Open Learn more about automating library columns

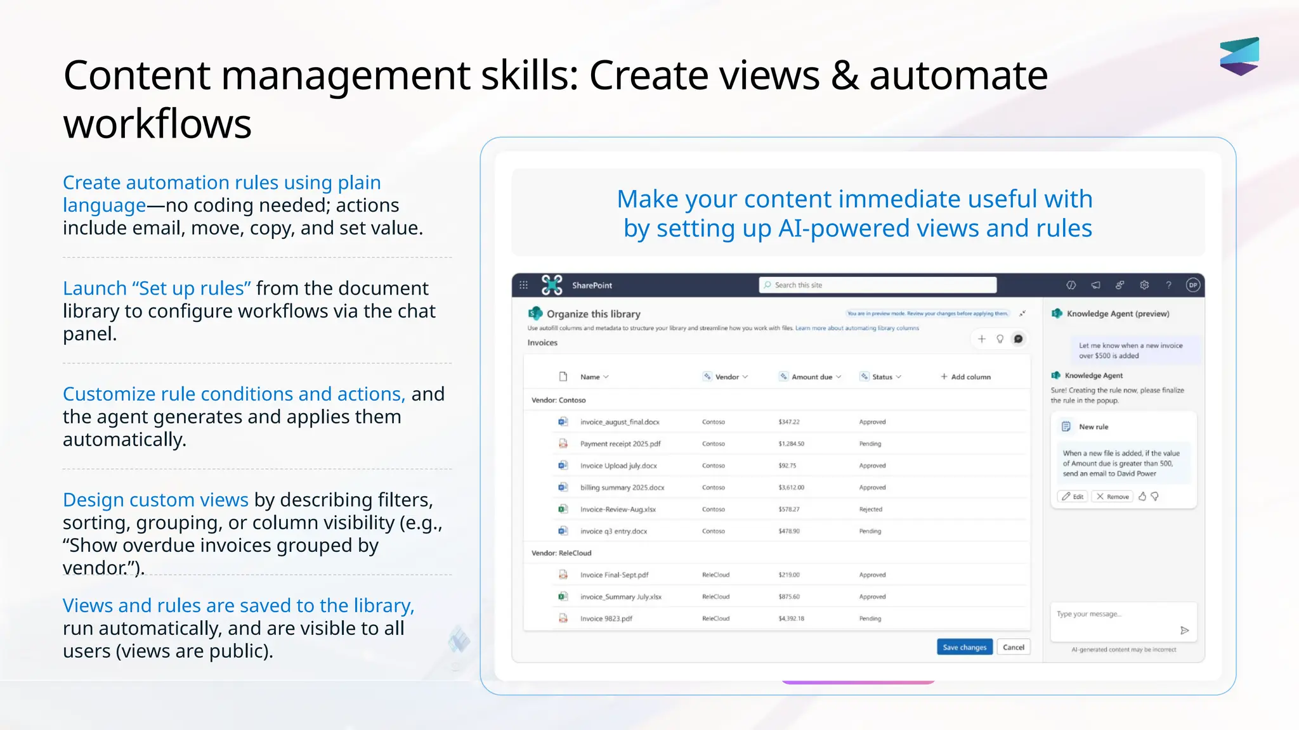(857, 328)
